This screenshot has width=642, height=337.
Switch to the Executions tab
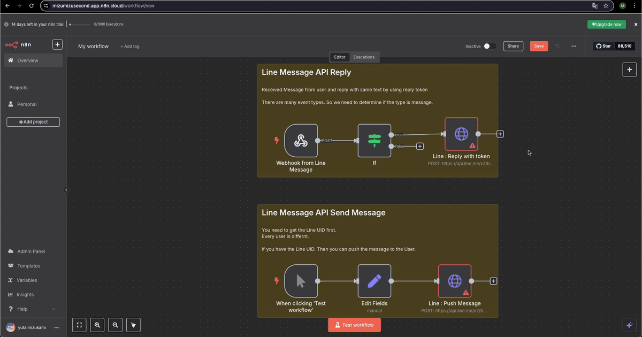click(364, 57)
